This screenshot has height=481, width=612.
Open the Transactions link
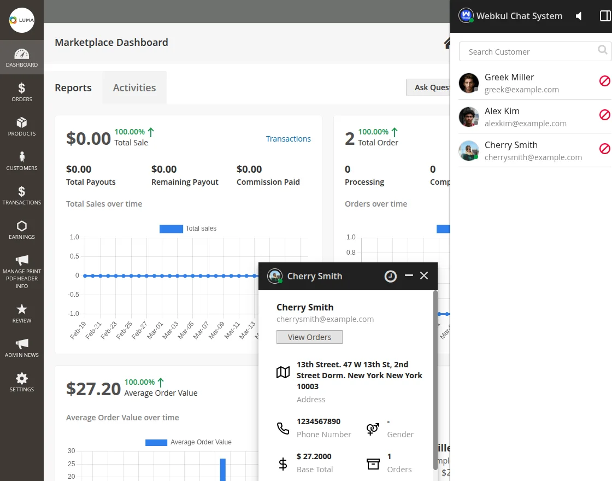[x=288, y=139]
